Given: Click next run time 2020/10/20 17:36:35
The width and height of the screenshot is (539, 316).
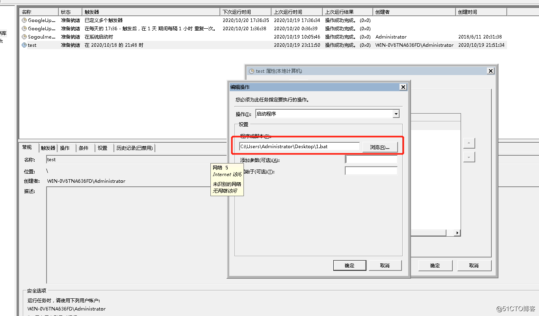Looking at the screenshot, I should click(246, 20).
